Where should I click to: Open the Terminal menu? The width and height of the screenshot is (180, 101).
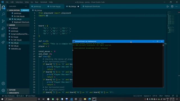44,2
